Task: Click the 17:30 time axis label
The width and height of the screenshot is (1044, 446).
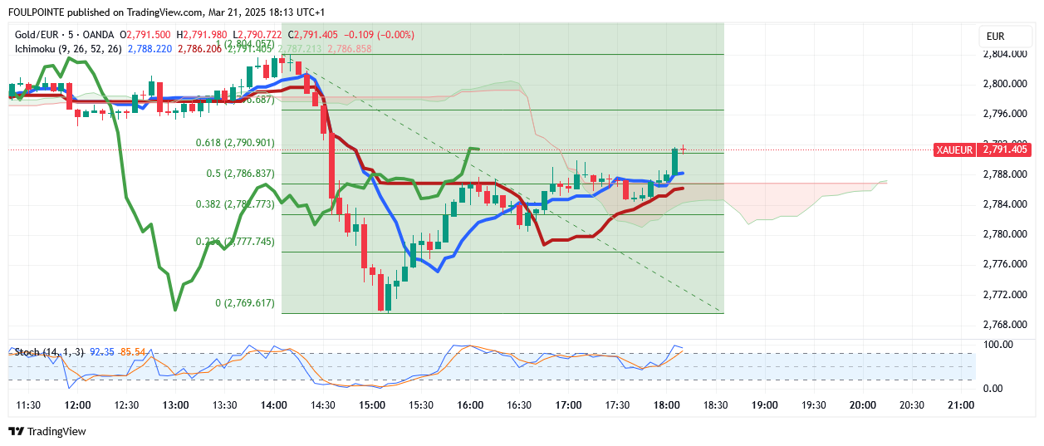Action: tap(617, 405)
